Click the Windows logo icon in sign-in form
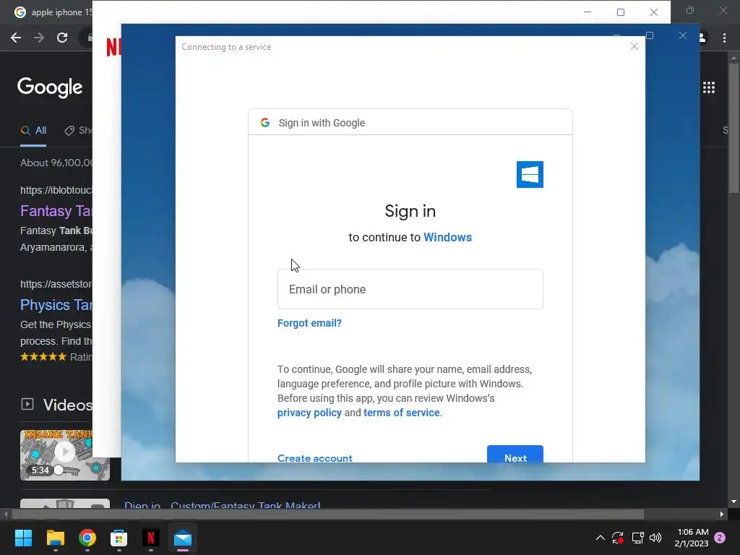740x555 pixels. pyautogui.click(x=530, y=175)
